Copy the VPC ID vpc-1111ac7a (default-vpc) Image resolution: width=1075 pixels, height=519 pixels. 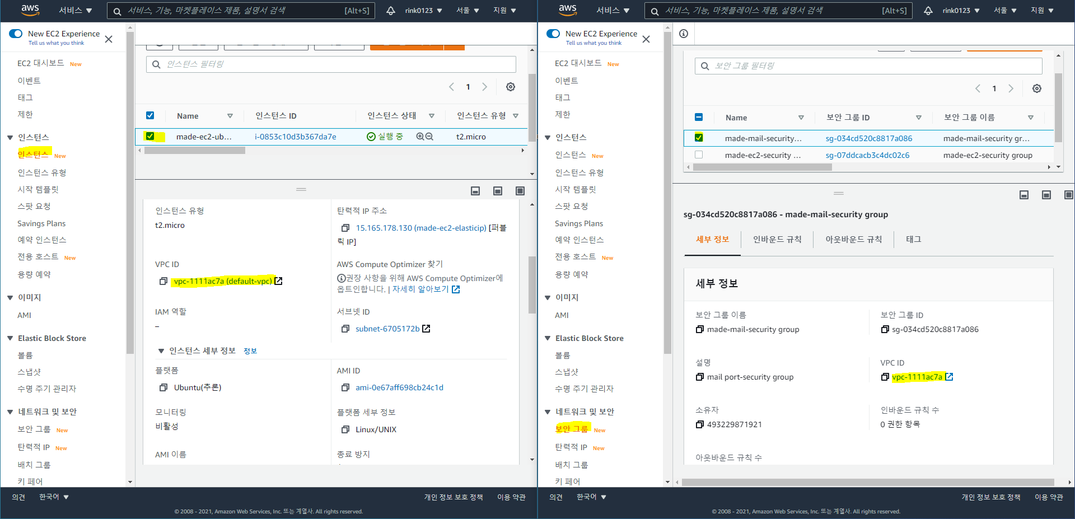[x=163, y=281]
